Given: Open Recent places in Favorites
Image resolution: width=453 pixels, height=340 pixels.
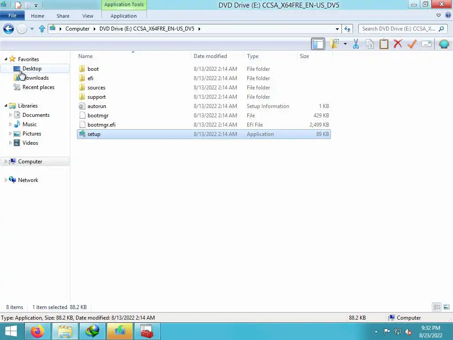Looking at the screenshot, I should (x=38, y=87).
